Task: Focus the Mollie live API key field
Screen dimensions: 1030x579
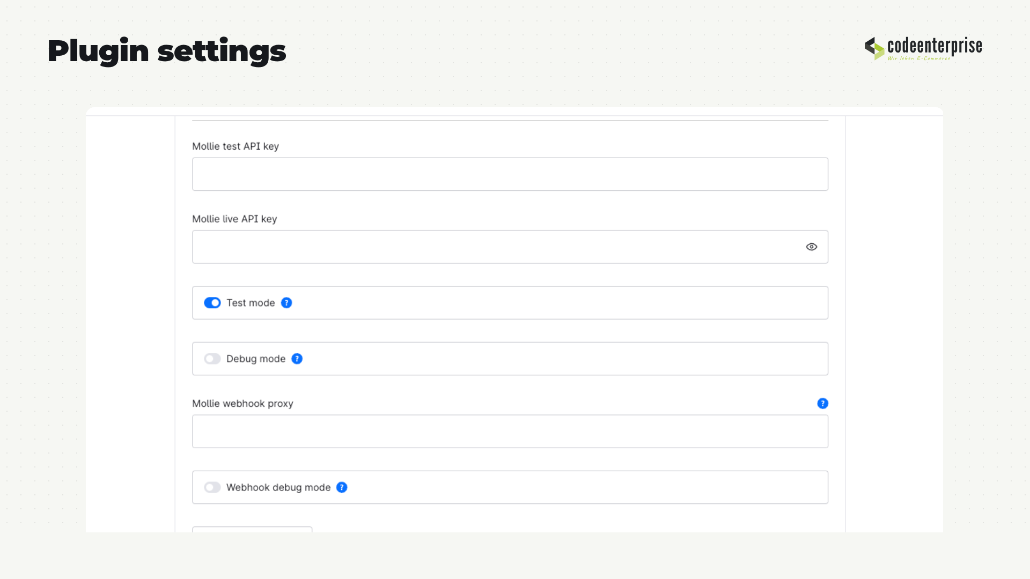Action: click(510, 247)
